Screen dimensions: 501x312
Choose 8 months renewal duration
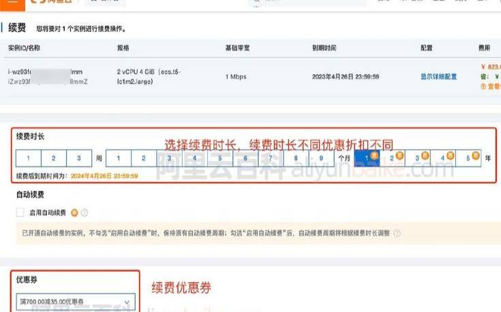click(x=296, y=158)
